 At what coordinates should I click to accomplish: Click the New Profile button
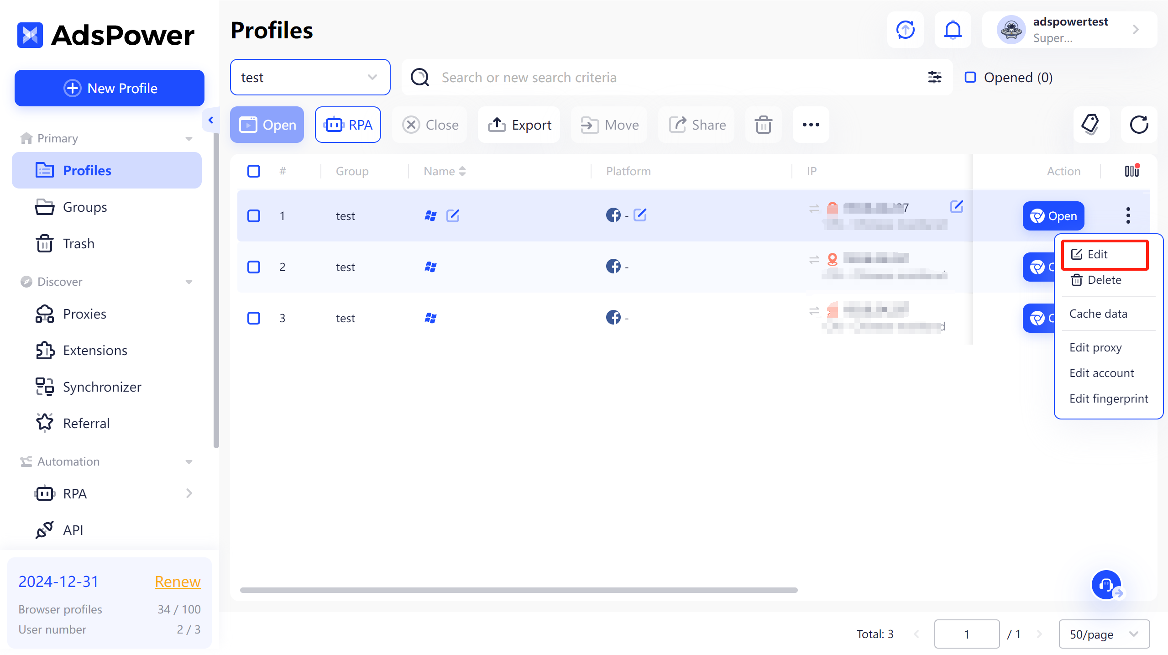[x=110, y=88]
